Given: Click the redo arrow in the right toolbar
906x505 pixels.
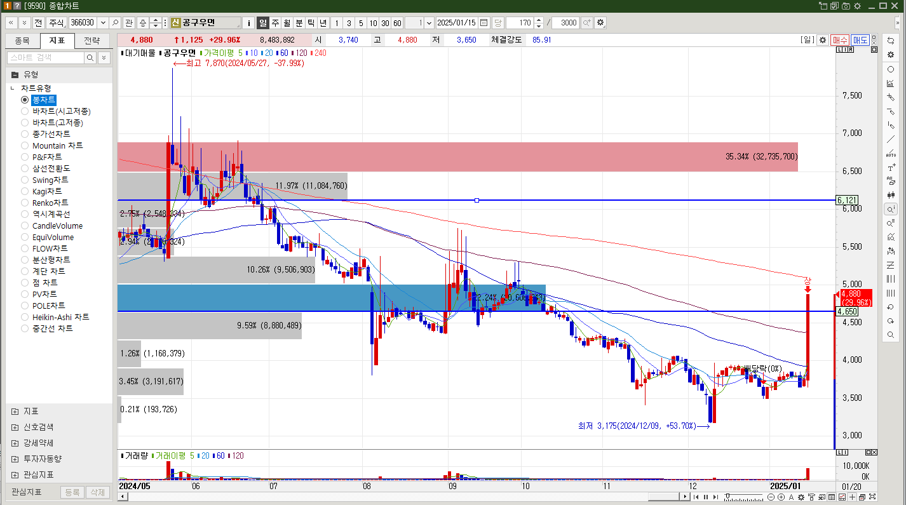Looking at the screenshot, I should (891, 321).
